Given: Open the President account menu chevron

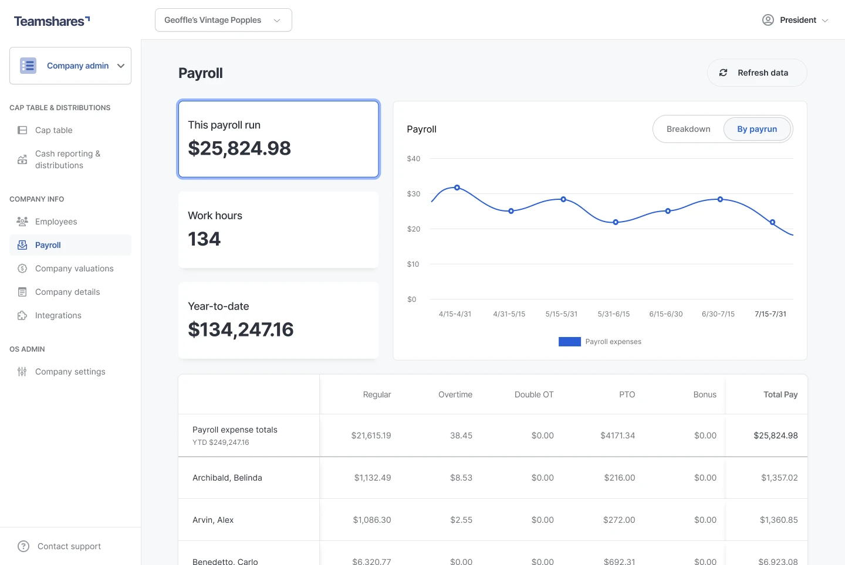Looking at the screenshot, I should point(826,19).
